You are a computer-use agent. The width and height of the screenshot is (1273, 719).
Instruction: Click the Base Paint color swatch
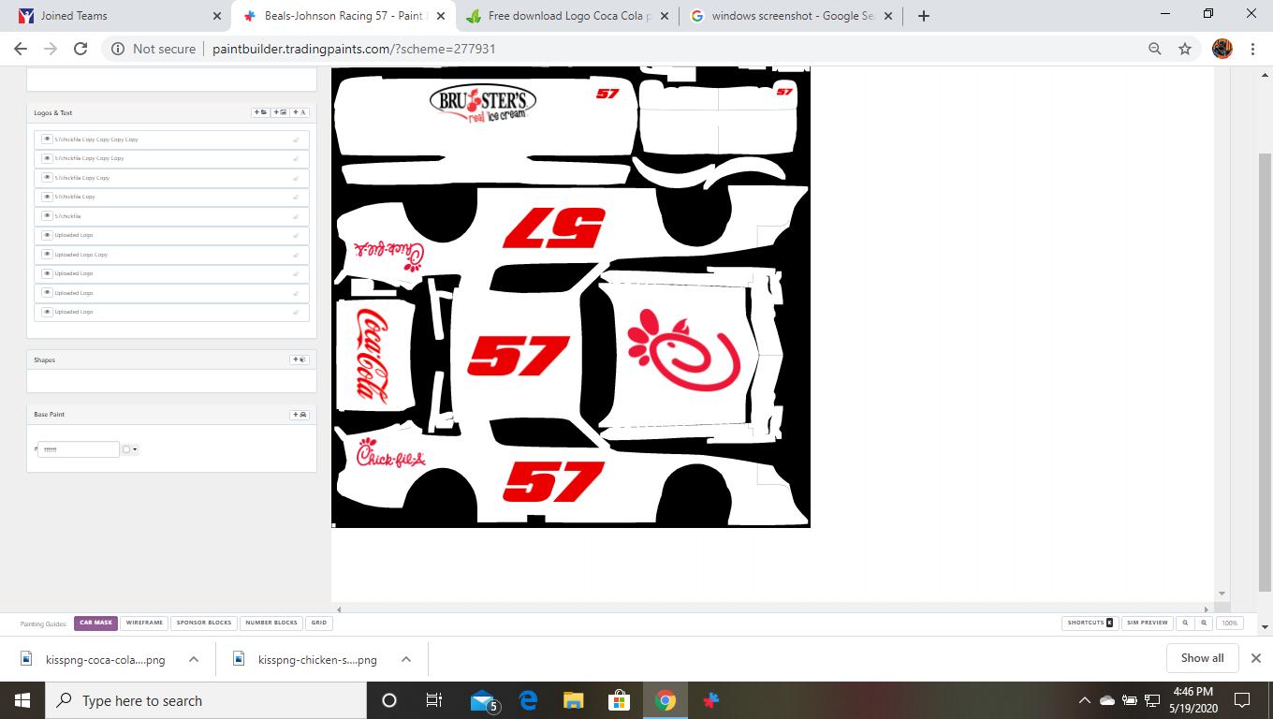point(126,449)
